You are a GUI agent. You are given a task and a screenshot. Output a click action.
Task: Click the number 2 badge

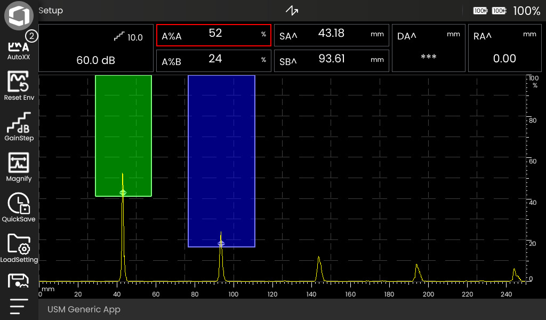pos(31,36)
